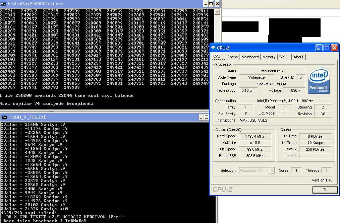Click the prime number 249989 in console
The width and height of the screenshot is (340, 223).
(72, 87)
